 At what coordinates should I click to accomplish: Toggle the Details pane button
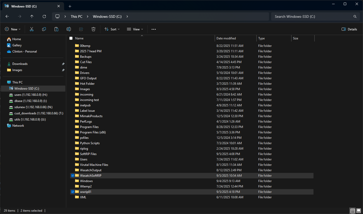pyautogui.click(x=349, y=29)
